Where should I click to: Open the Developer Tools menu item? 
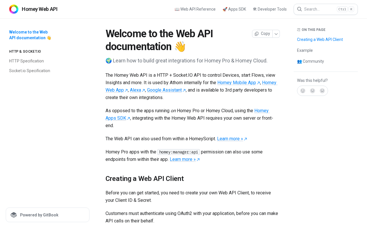pyautogui.click(x=270, y=9)
